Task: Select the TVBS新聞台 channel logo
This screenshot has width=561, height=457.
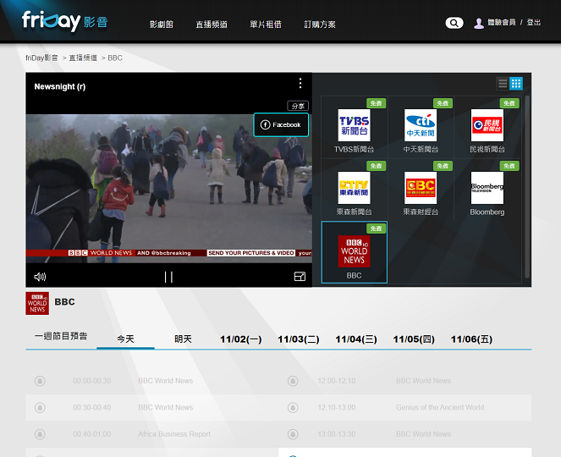Action: pyautogui.click(x=354, y=125)
